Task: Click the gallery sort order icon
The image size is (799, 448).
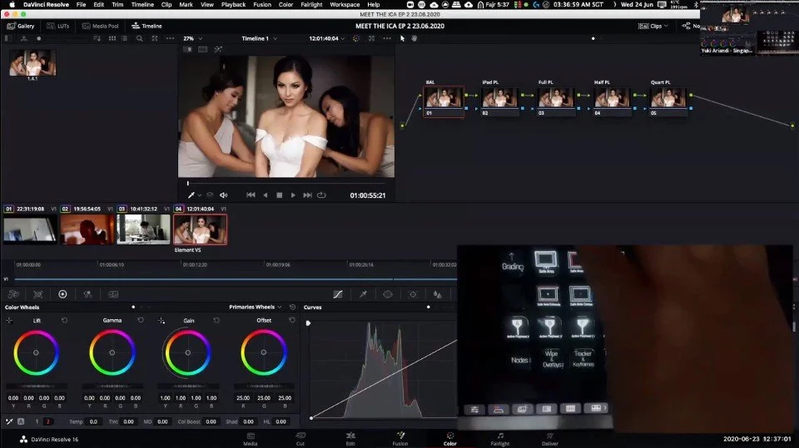Action: (x=97, y=38)
